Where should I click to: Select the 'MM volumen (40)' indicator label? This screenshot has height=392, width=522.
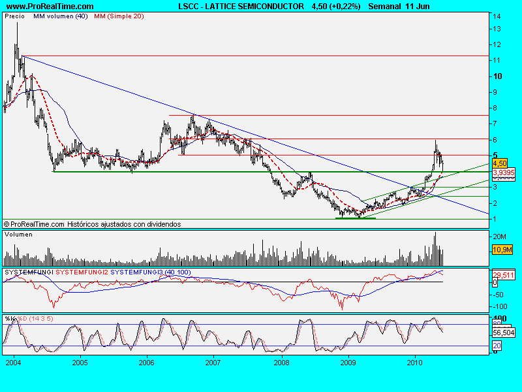click(x=60, y=16)
